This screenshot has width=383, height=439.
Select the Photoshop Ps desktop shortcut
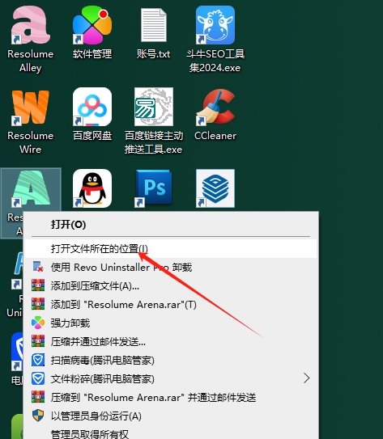pyautogui.click(x=154, y=188)
